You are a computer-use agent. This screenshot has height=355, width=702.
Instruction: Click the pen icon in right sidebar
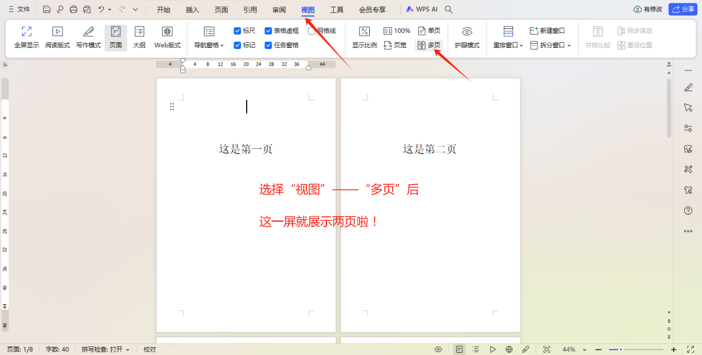tap(688, 88)
